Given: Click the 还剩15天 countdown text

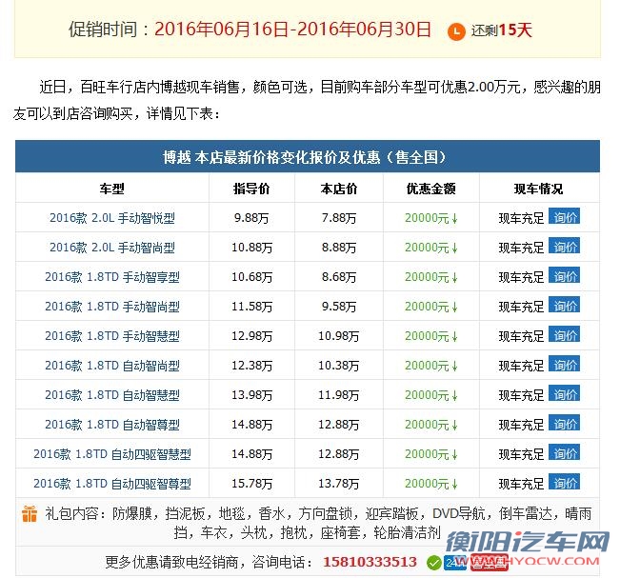Looking at the screenshot, I should point(501,30).
